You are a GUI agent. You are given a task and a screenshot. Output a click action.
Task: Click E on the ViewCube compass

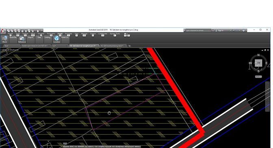(x=266, y=63)
